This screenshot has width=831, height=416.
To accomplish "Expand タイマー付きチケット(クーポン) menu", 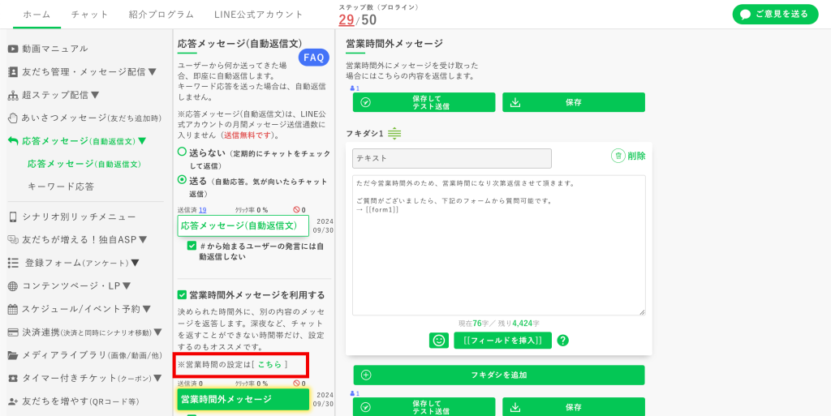I will [157, 379].
